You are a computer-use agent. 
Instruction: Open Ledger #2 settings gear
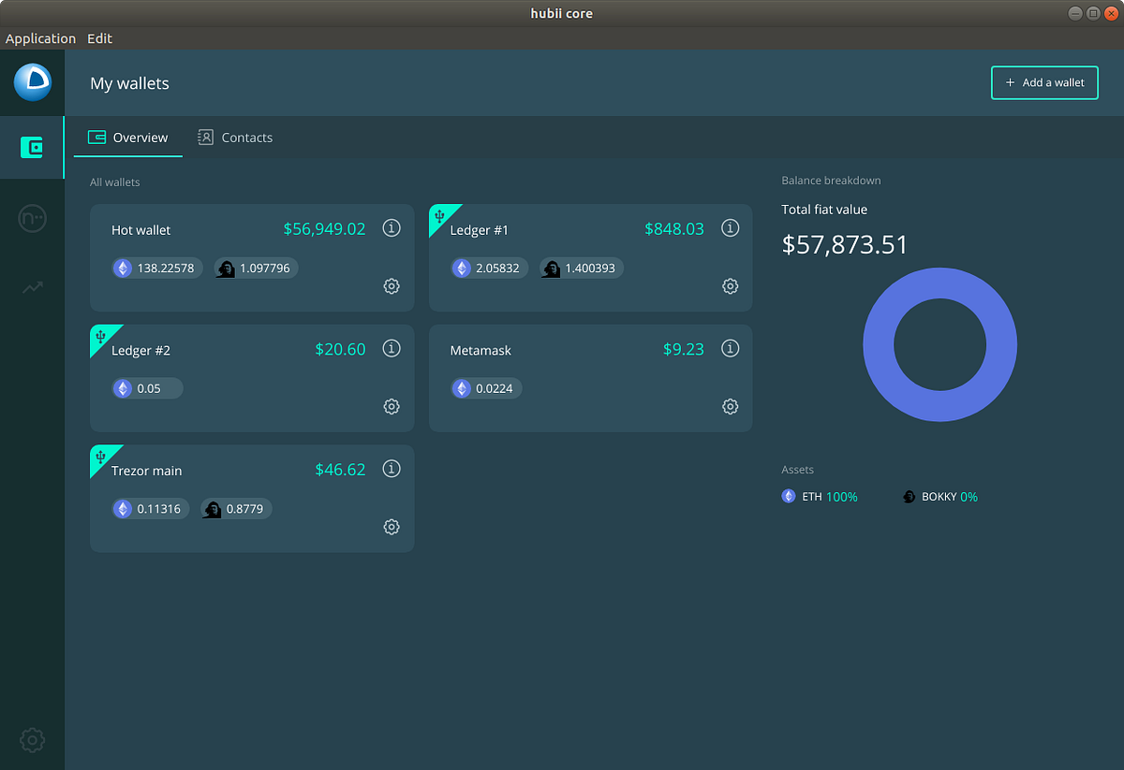pyautogui.click(x=392, y=406)
